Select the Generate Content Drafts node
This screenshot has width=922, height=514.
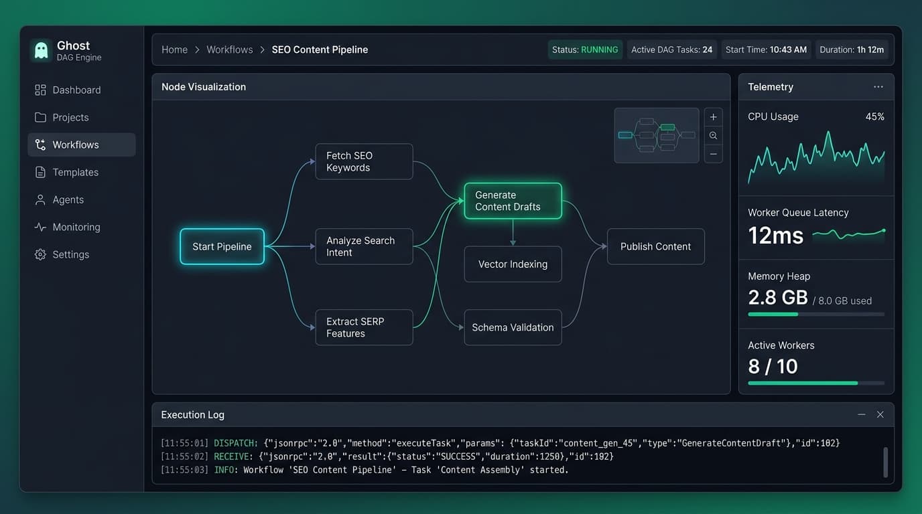click(513, 201)
